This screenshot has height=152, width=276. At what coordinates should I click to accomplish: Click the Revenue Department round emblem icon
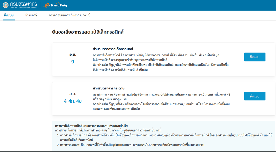point(6,5)
